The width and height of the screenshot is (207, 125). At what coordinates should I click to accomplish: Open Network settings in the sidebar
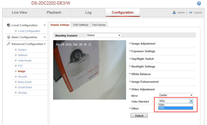click(x=23, y=55)
